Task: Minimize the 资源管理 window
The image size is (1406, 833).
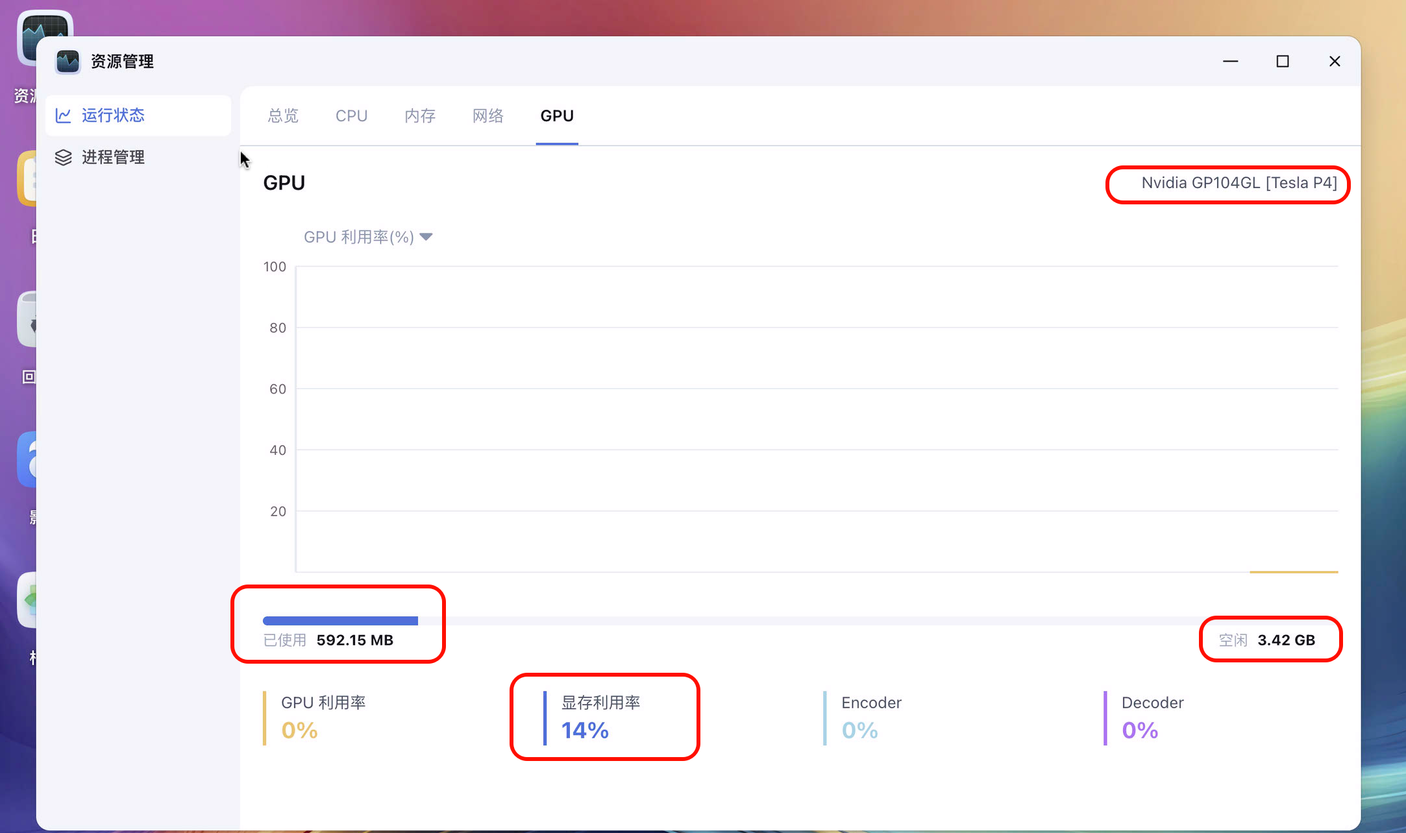Action: 1230,61
